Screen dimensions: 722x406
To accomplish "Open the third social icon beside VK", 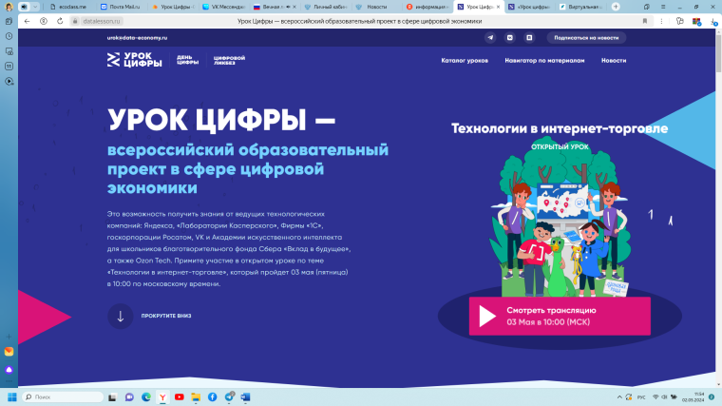I will click(529, 38).
